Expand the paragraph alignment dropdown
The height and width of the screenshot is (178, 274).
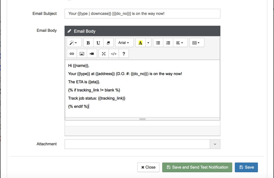180,43
